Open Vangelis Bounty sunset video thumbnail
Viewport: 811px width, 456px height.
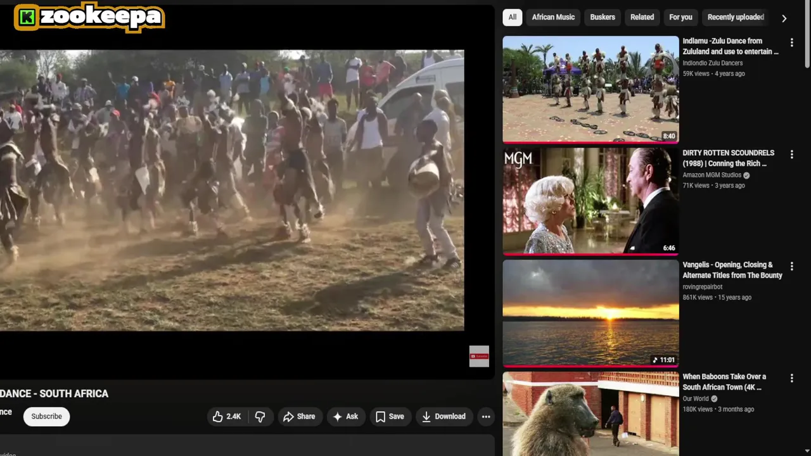(x=591, y=313)
